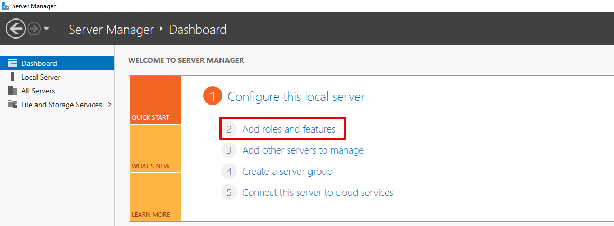Click the Server Manager title bar icon
614x226 pixels.
pyautogui.click(x=5, y=6)
